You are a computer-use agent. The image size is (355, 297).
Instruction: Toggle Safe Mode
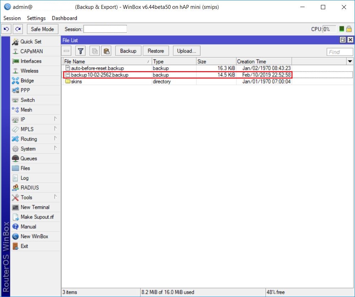[42, 29]
